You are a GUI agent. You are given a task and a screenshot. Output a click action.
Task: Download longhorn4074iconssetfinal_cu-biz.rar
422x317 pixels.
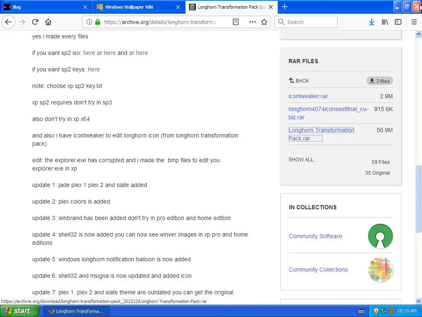[x=328, y=113]
